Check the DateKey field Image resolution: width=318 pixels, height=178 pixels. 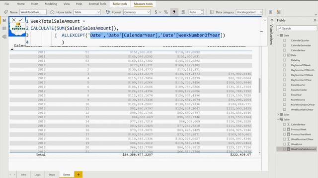point(284,60)
